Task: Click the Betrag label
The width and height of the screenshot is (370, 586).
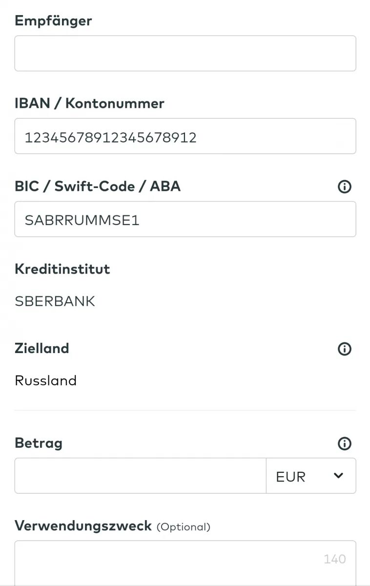Action: 39,443
